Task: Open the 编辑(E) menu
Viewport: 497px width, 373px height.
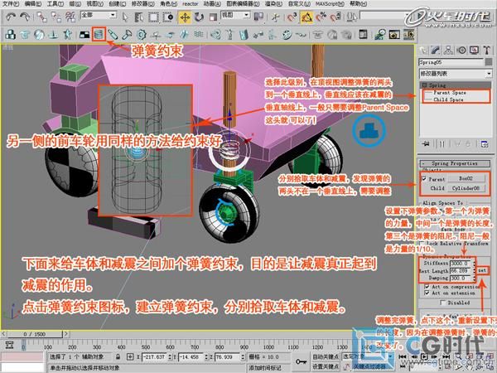Action: (x=33, y=4)
